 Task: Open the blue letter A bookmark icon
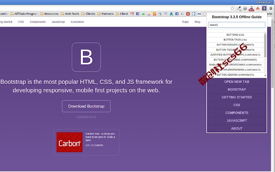pyautogui.click(x=171, y=14)
